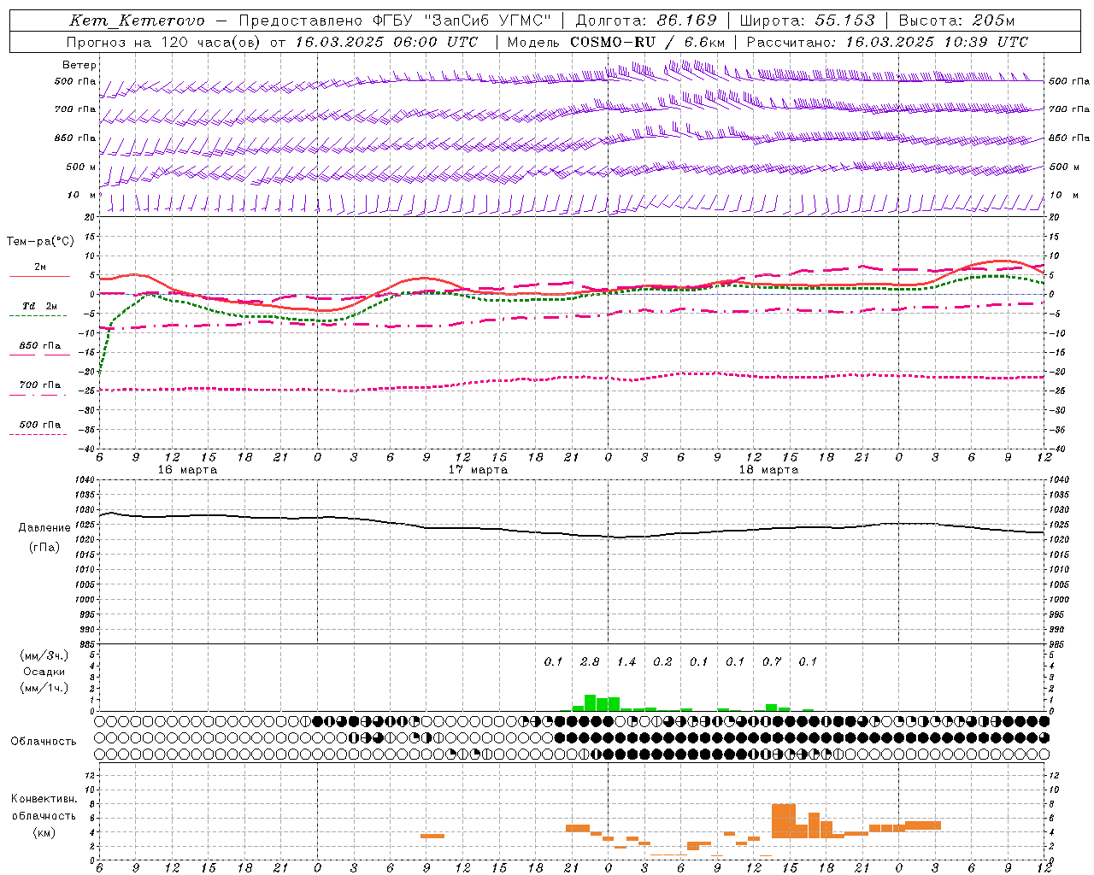Click the tallest green precipitation bar
The image size is (1094, 875).
pos(590,702)
